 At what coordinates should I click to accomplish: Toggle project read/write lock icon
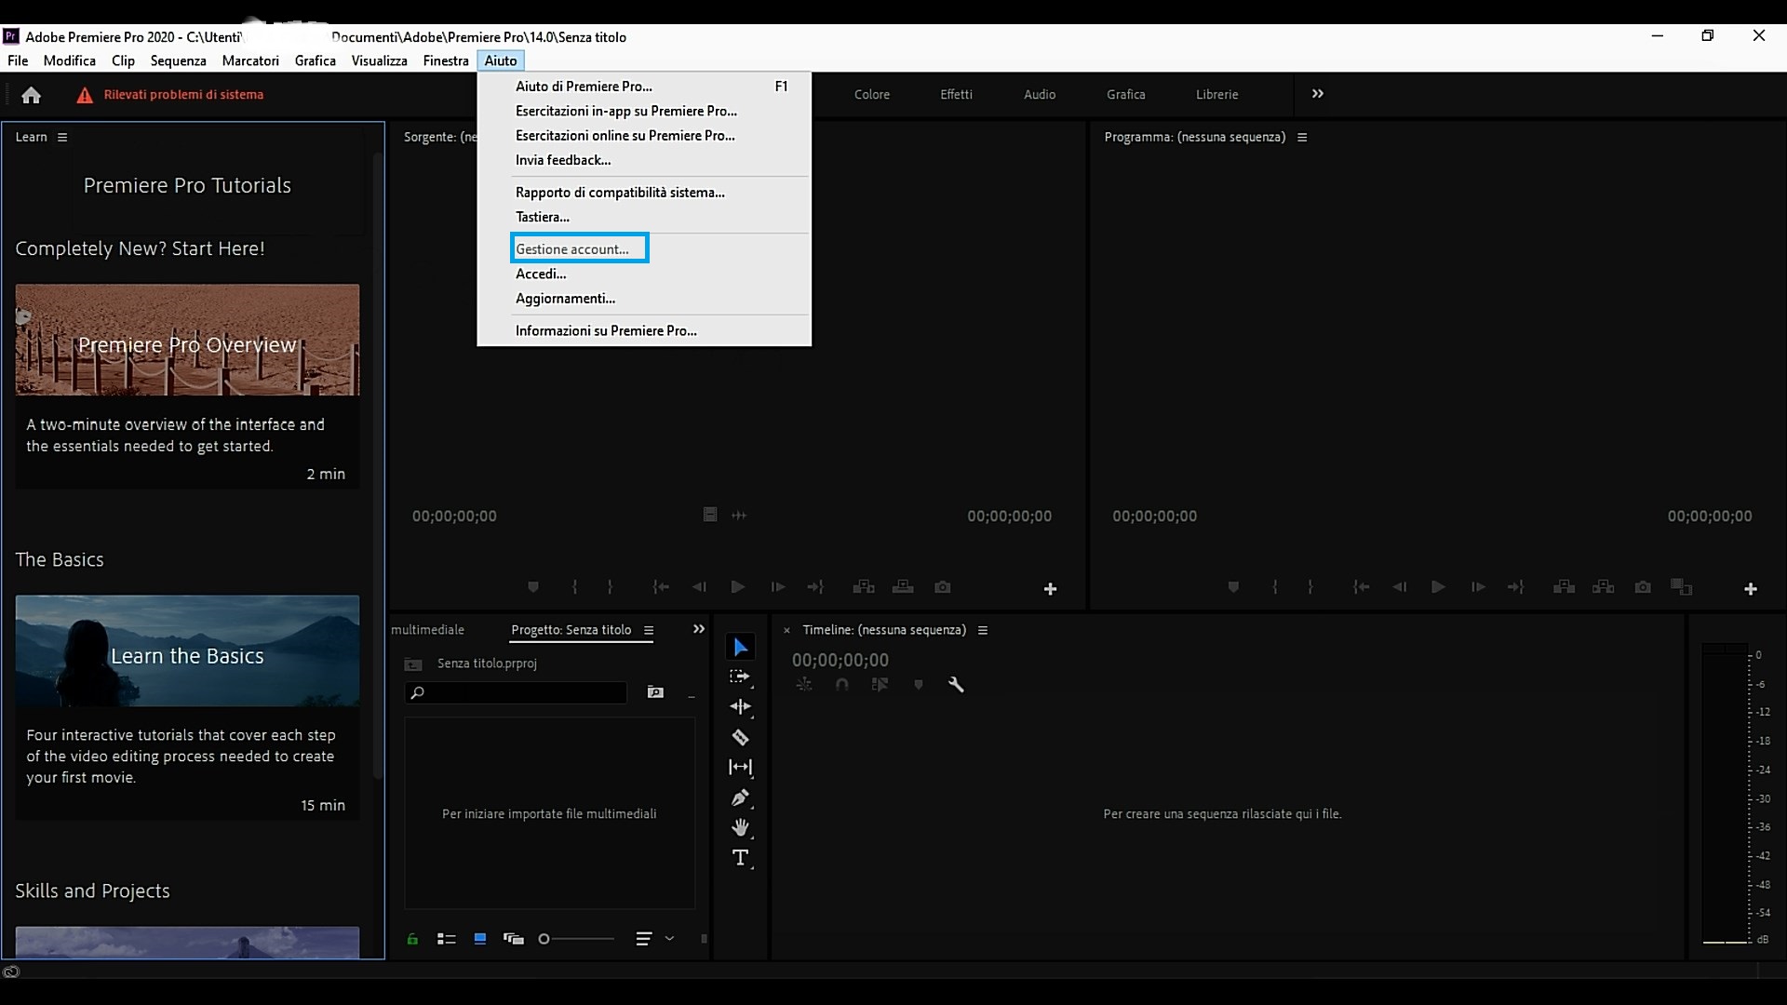[x=412, y=939]
